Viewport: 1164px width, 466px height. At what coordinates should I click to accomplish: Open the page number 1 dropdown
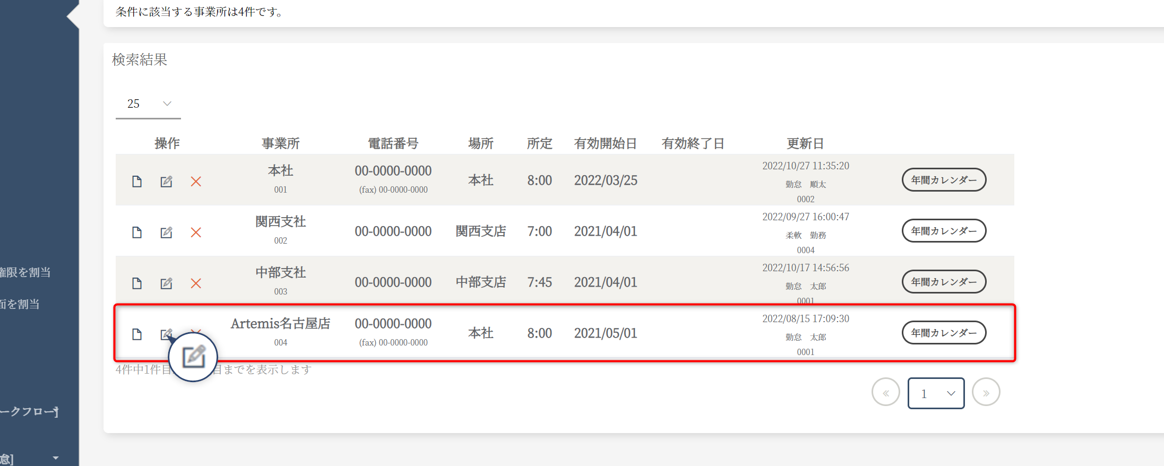936,393
